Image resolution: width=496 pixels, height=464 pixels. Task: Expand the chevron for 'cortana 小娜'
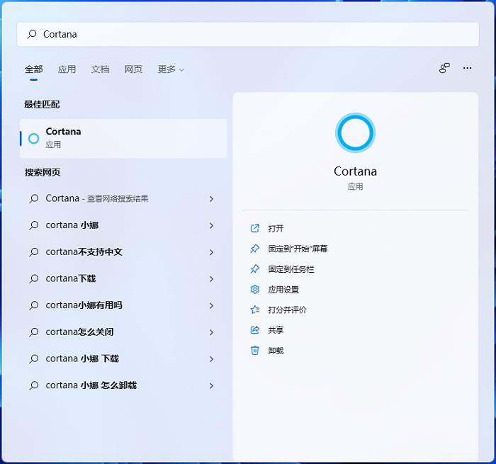click(211, 225)
